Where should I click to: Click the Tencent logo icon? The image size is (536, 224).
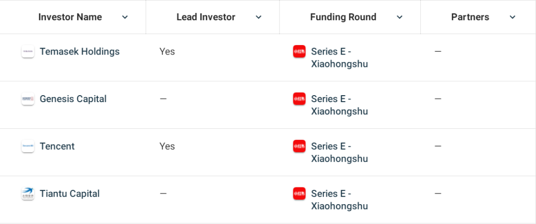click(28, 146)
